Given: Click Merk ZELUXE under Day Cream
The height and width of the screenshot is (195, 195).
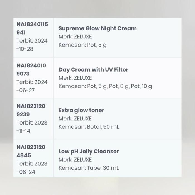Looking at the screenshot, I should coord(75,78).
